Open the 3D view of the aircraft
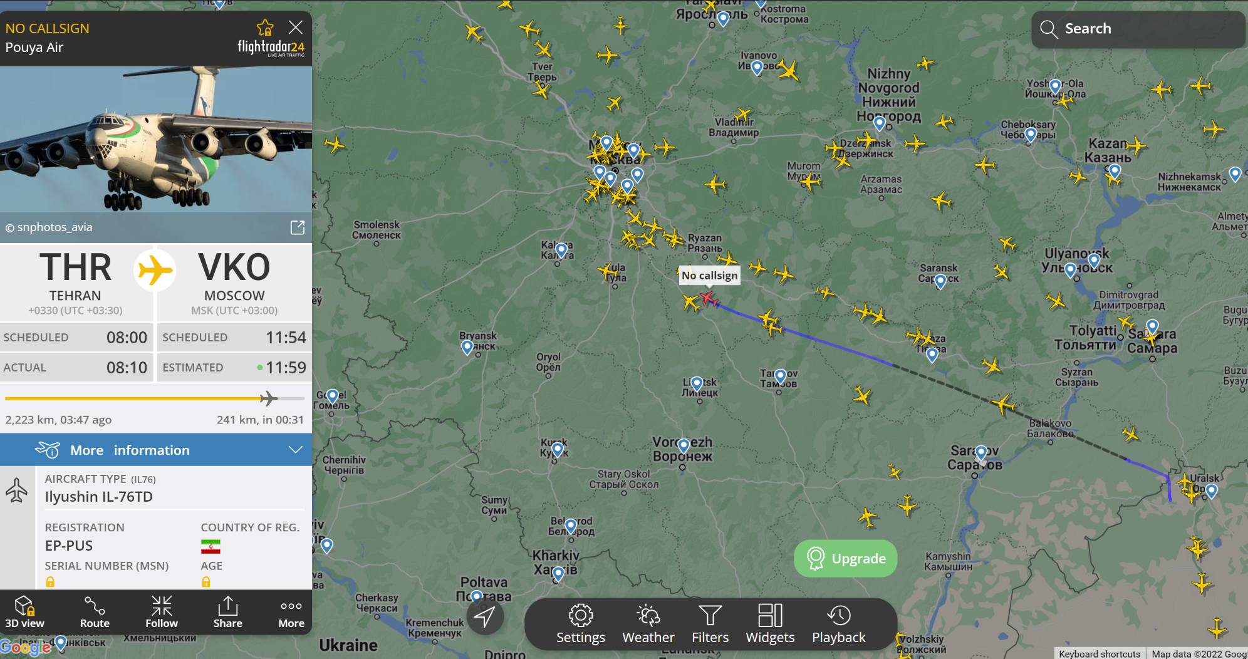The height and width of the screenshot is (659, 1248). pyautogui.click(x=24, y=612)
